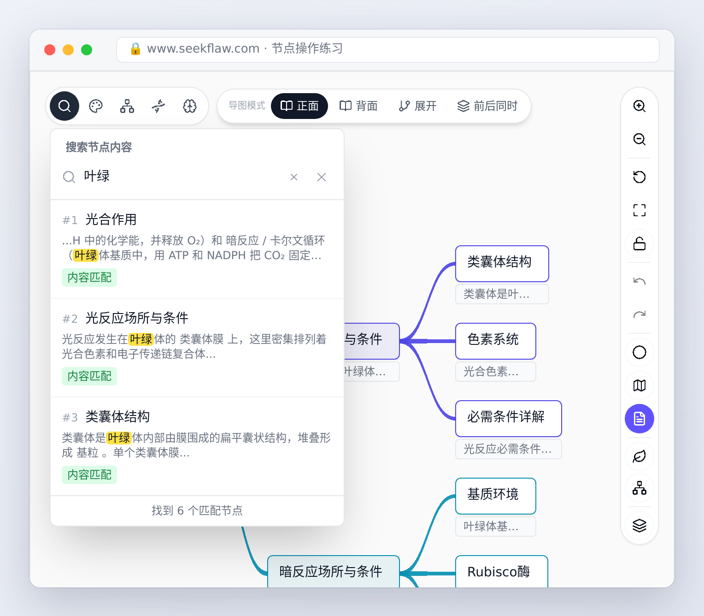Screen dimensions: 704x616
Task: Switch to 背面 mode
Action: (358, 106)
